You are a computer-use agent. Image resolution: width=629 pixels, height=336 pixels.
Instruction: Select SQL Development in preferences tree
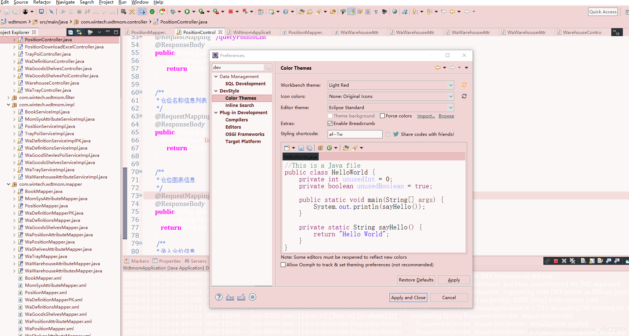(x=245, y=84)
